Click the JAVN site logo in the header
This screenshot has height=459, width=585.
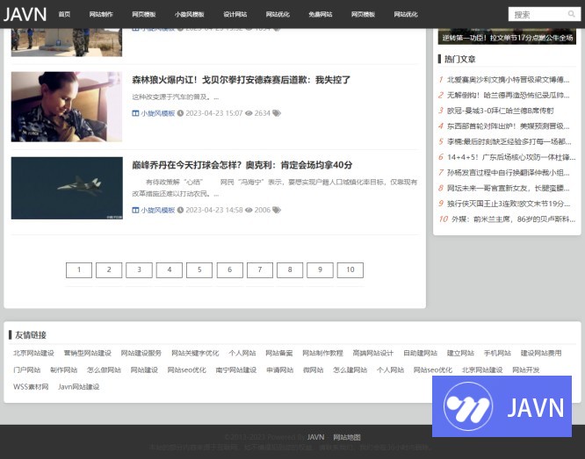point(25,14)
